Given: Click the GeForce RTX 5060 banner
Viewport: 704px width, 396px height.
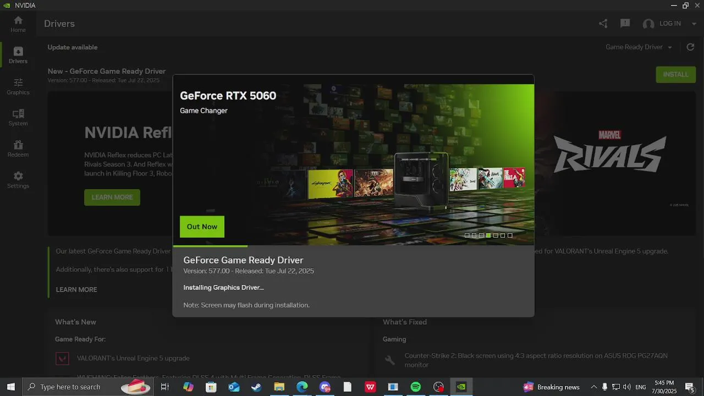Looking at the screenshot, I should [x=353, y=164].
